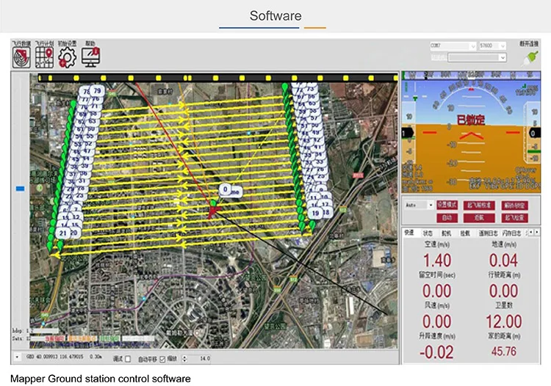Click the red button right of 自动

tap(479, 218)
